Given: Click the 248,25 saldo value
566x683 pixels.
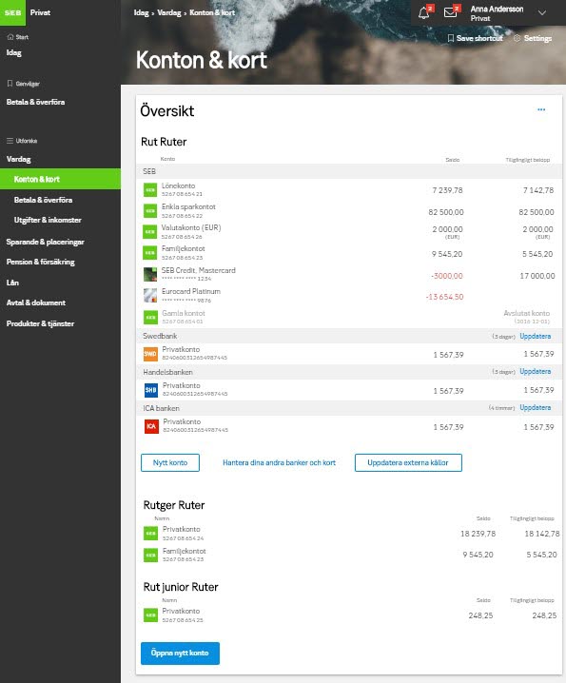Looking at the screenshot, I should [480, 615].
